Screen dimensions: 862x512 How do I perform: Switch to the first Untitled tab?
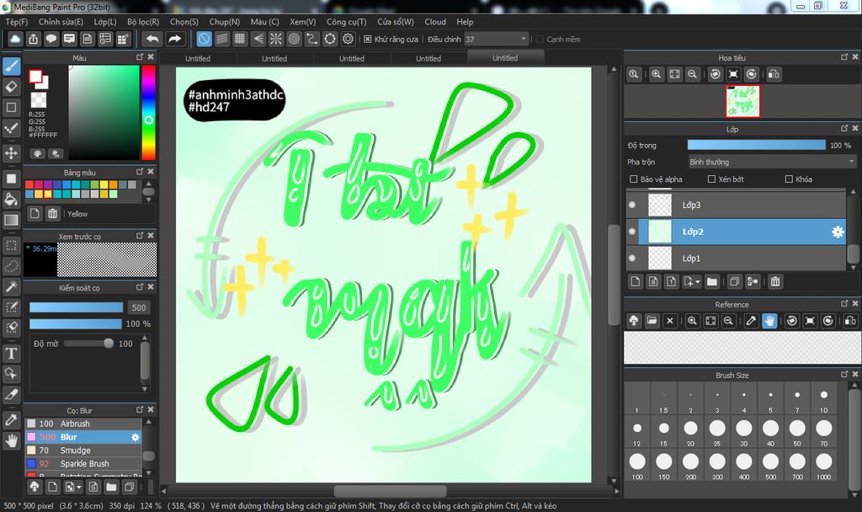(x=198, y=58)
